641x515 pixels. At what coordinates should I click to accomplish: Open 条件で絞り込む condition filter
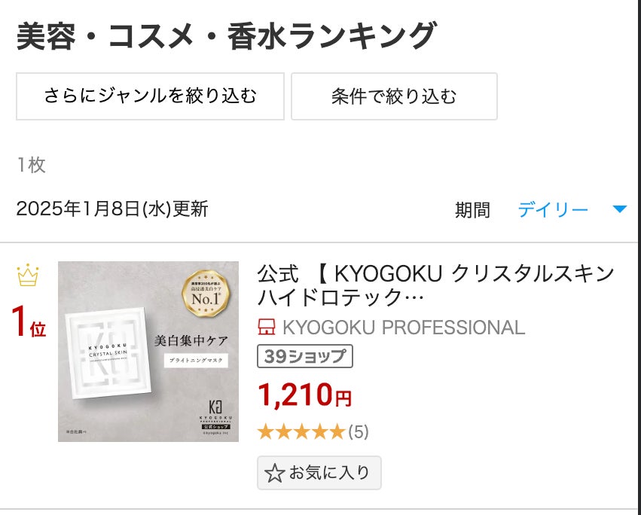point(394,96)
